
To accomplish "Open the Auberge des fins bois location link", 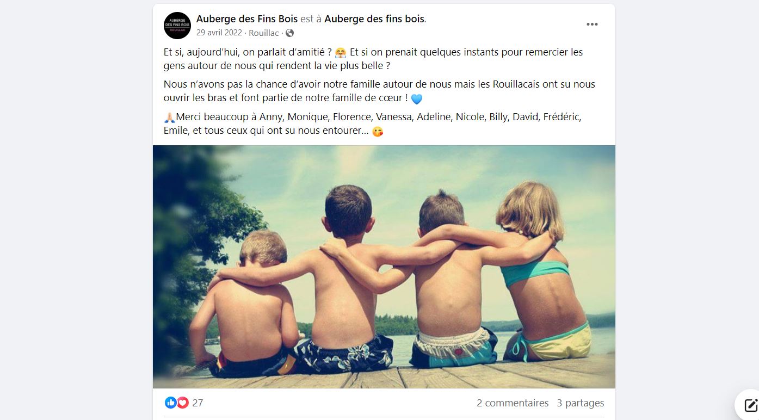I will 374,19.
